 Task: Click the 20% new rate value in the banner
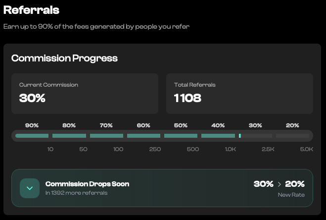[295, 184]
